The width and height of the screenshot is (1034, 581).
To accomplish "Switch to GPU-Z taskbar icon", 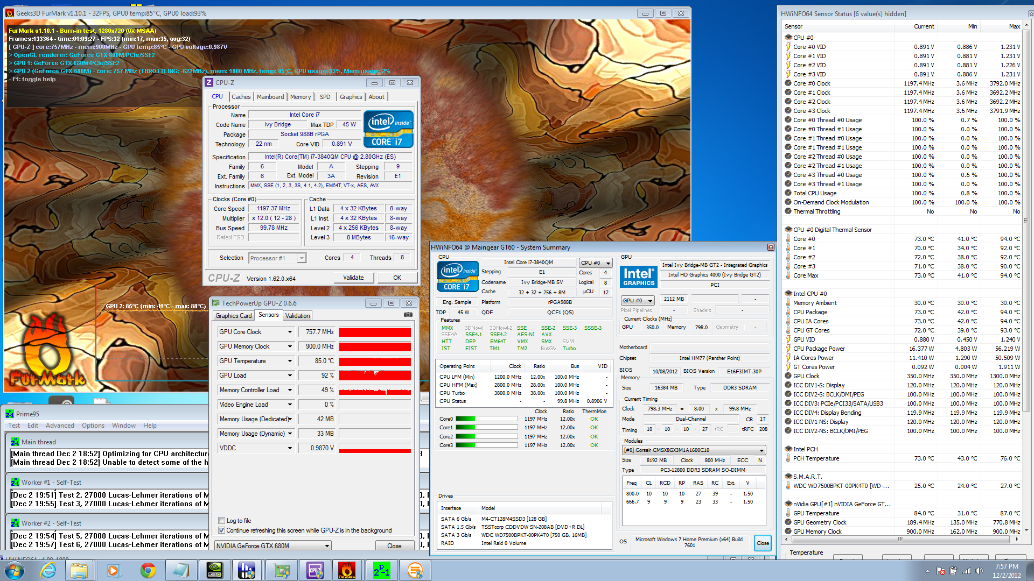I will click(281, 570).
